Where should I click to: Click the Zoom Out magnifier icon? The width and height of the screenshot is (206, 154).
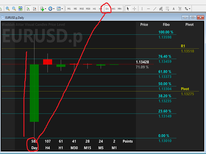point(14,9)
